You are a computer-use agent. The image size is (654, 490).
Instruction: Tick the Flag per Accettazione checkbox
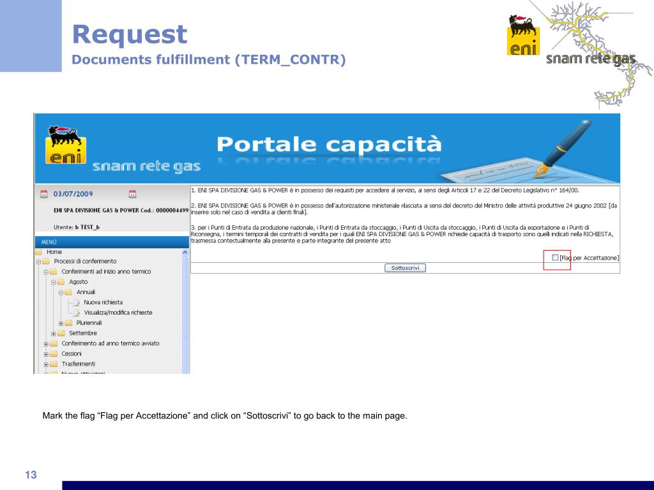point(555,258)
